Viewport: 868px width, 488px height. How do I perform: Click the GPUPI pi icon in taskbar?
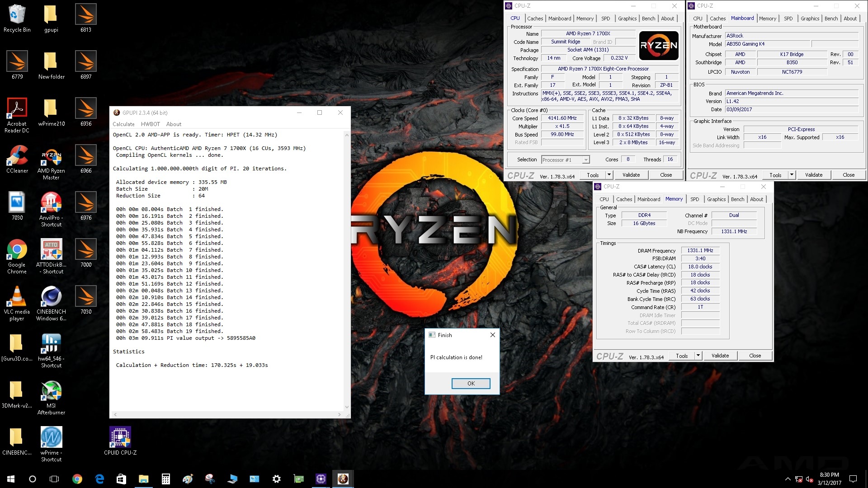tap(343, 479)
